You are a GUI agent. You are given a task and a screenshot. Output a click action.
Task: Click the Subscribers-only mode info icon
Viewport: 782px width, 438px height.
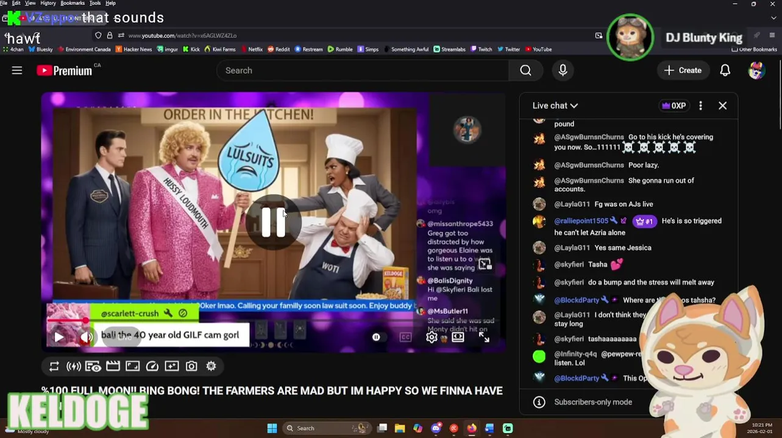[x=539, y=402]
